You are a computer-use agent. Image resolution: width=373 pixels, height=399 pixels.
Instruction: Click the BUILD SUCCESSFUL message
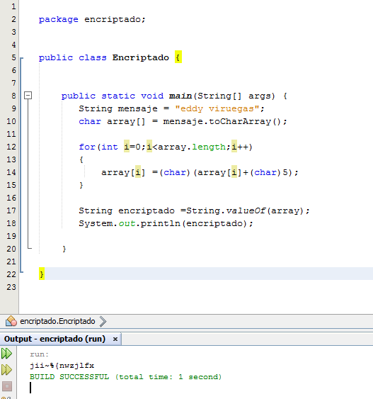click(x=125, y=377)
